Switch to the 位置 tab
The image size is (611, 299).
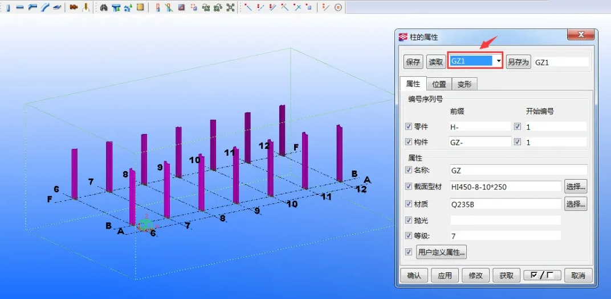click(x=438, y=84)
